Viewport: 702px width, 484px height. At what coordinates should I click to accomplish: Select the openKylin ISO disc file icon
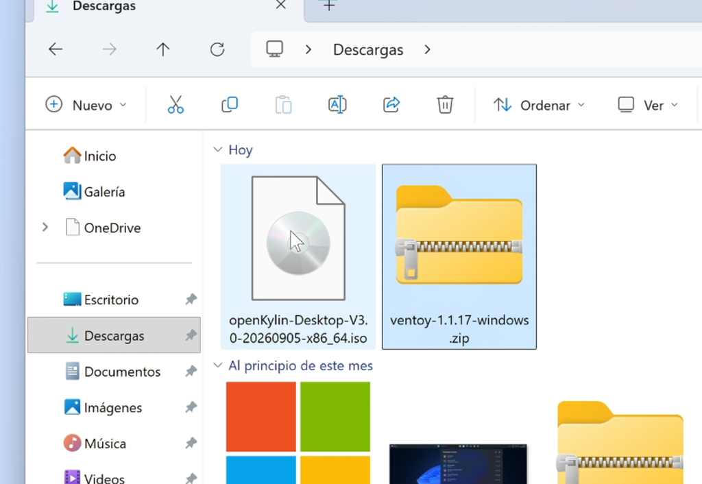click(298, 238)
